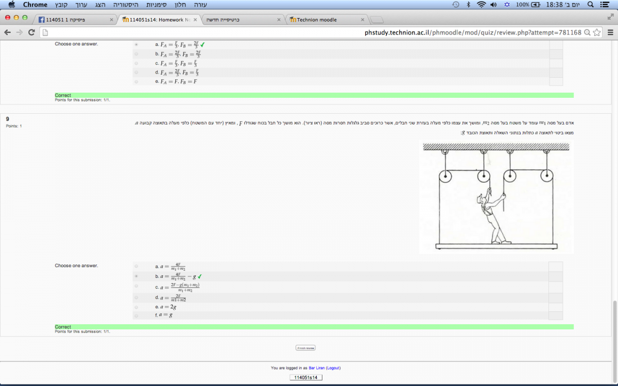Image resolution: width=618 pixels, height=386 pixels.
Task: Open the Chrome application menu
Action: [x=35, y=5]
